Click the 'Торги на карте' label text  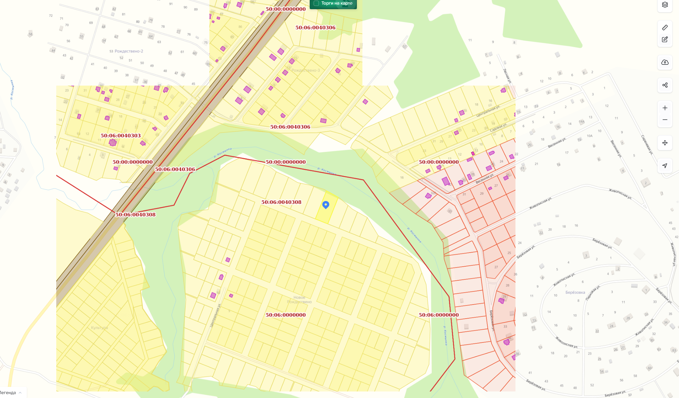tap(337, 3)
